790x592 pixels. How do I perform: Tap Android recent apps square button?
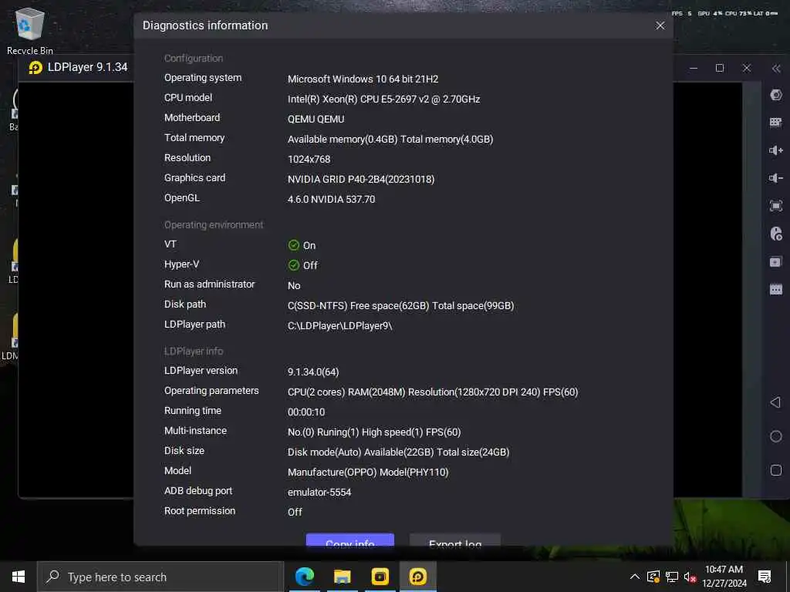click(x=776, y=470)
